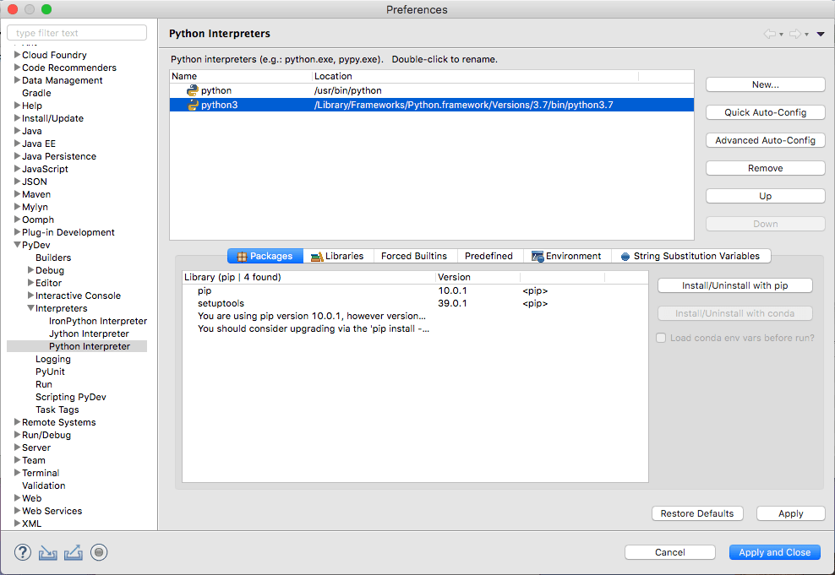Select Jython Interpreter in the tree
The height and width of the screenshot is (575, 835).
pos(89,334)
